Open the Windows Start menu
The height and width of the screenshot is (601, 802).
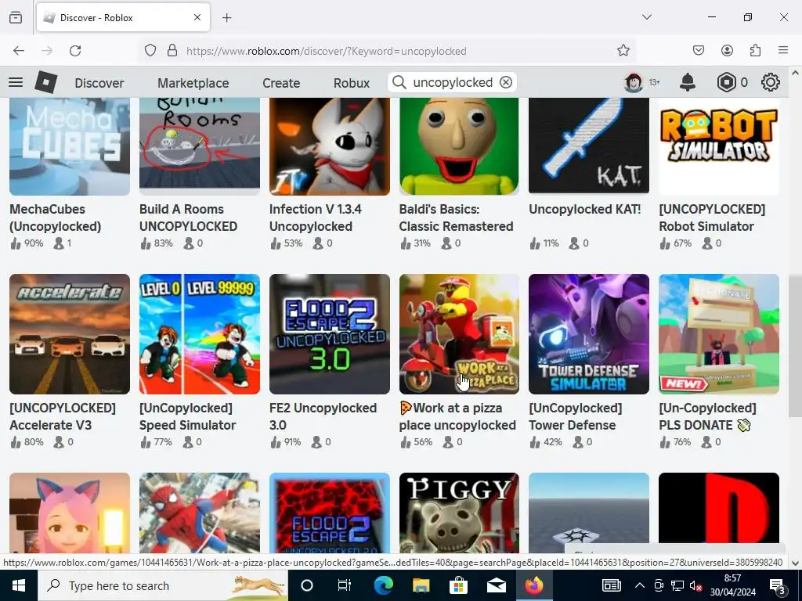point(19,585)
